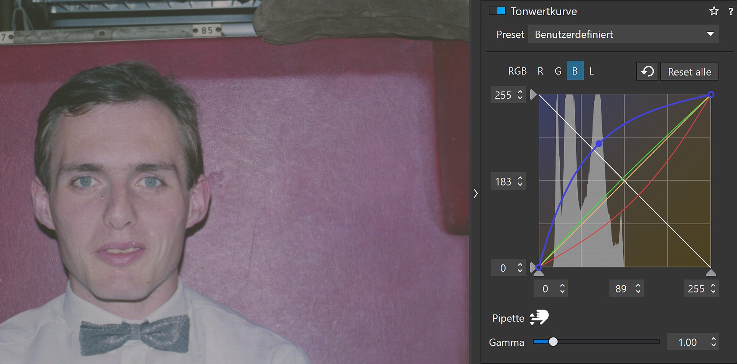
Task: Click the top-left output level triangle marker
Action: tap(533, 94)
